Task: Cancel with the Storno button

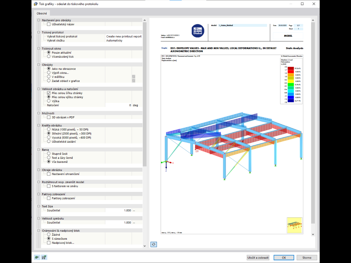Action: pyautogui.click(x=307, y=258)
